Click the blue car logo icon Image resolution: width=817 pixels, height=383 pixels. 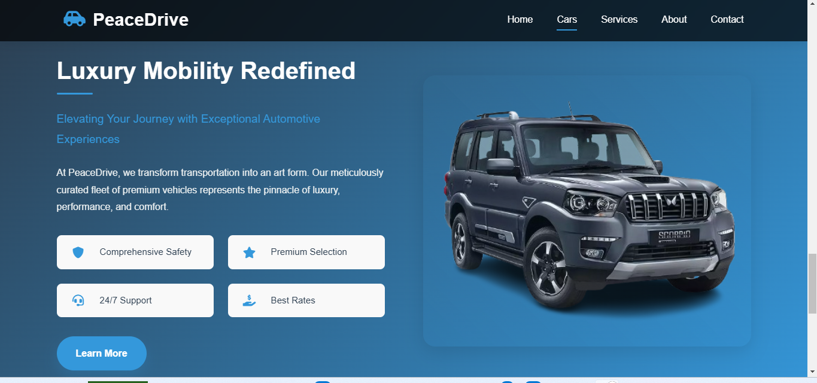tap(74, 19)
